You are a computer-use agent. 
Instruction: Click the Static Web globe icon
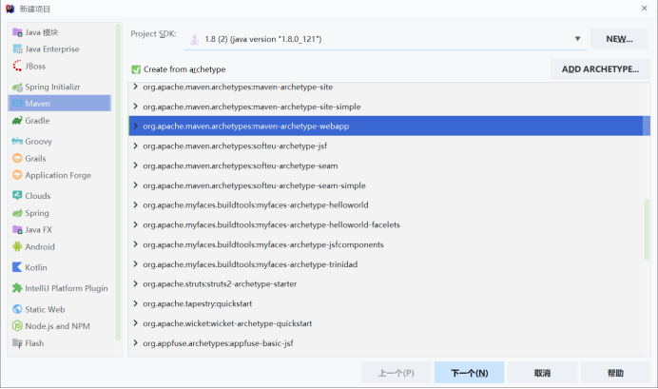(x=17, y=309)
